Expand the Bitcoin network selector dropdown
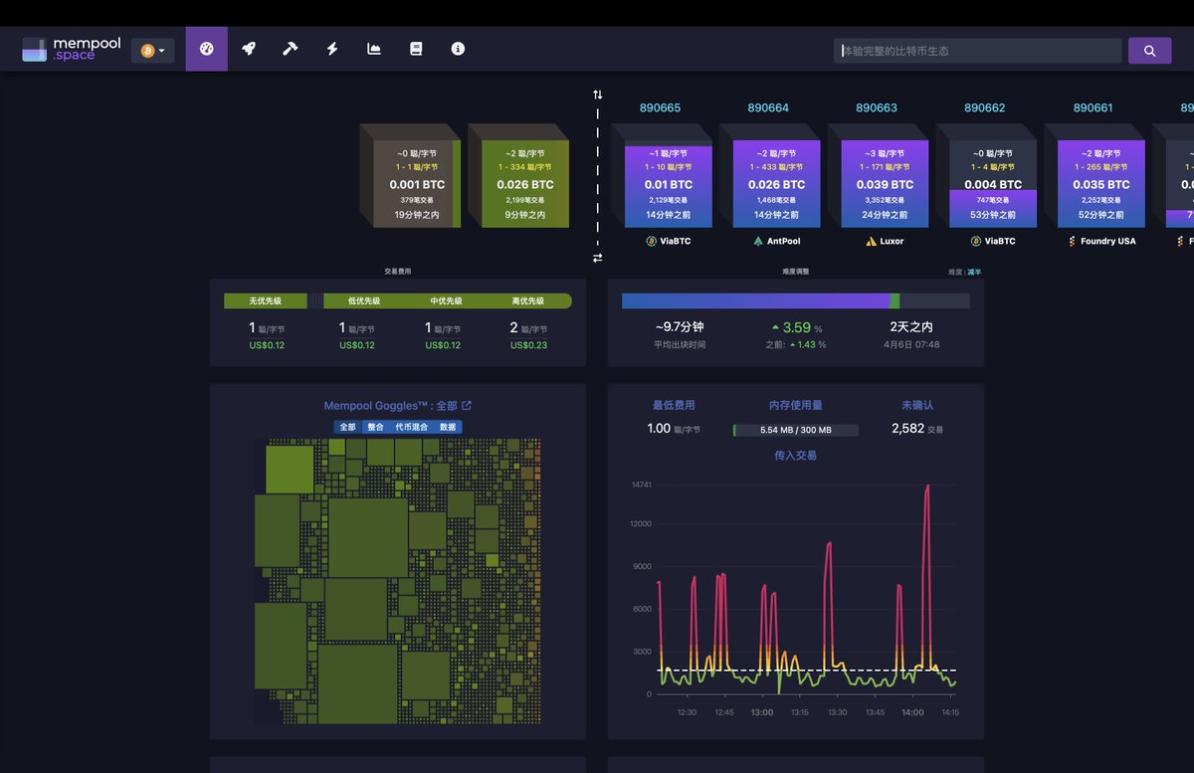The image size is (1194, 773). coord(153,50)
